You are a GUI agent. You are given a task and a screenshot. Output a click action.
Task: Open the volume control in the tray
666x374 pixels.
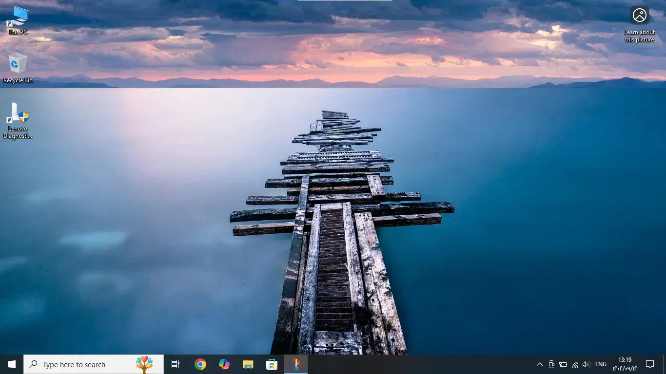tap(586, 364)
